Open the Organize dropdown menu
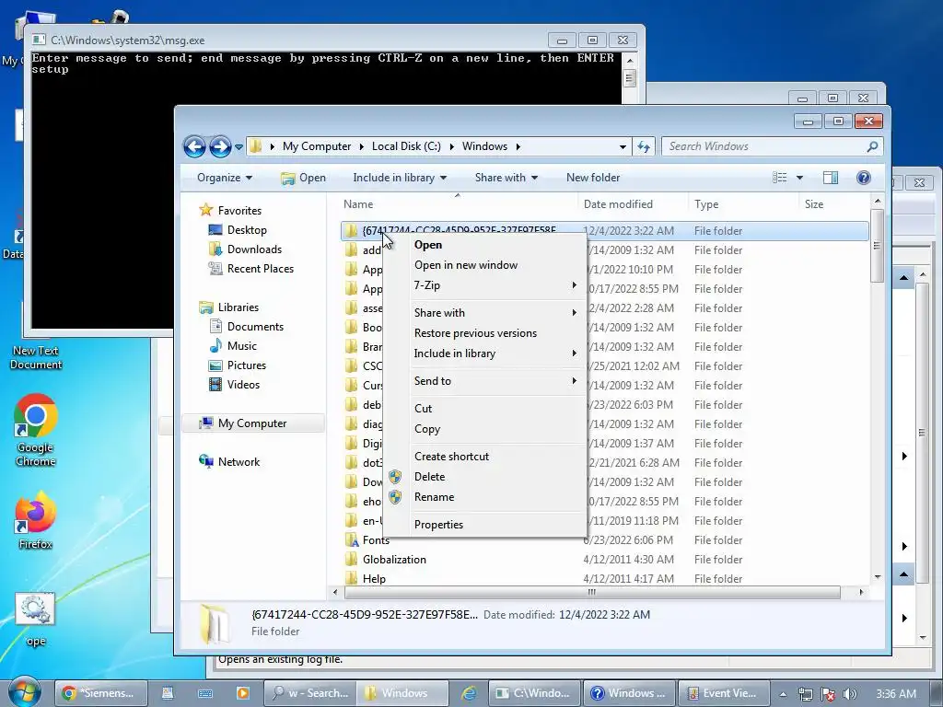Image resolution: width=943 pixels, height=707 pixels. click(x=225, y=178)
